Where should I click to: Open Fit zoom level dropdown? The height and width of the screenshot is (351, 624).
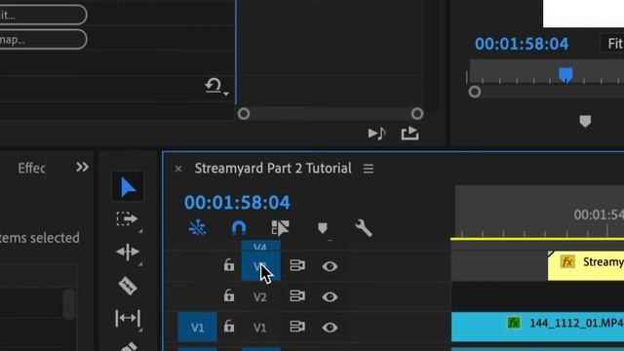pos(613,43)
